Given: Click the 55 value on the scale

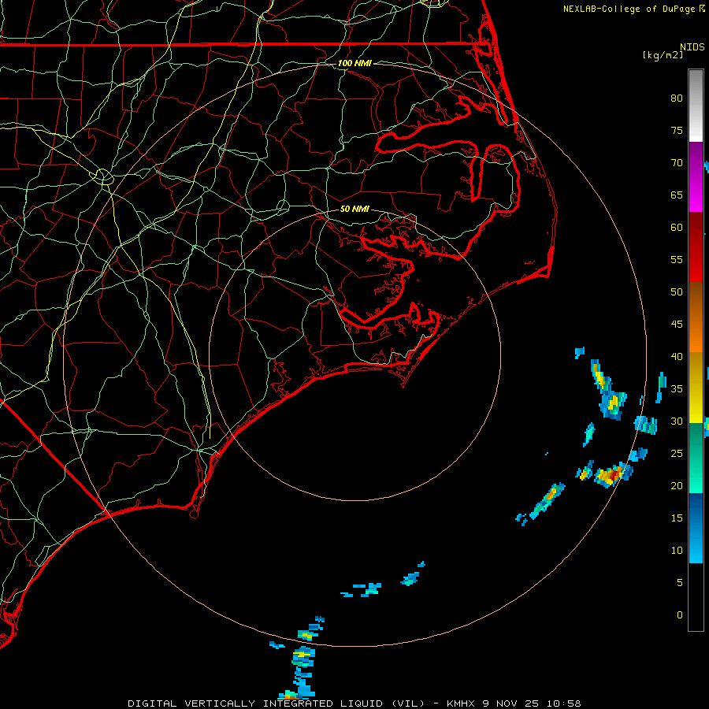Looking at the screenshot, I should (677, 259).
